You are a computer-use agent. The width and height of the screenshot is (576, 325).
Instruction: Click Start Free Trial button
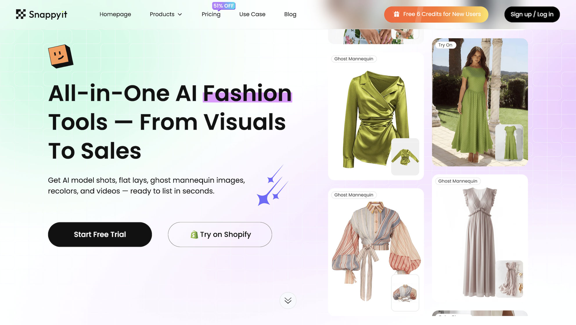100,234
